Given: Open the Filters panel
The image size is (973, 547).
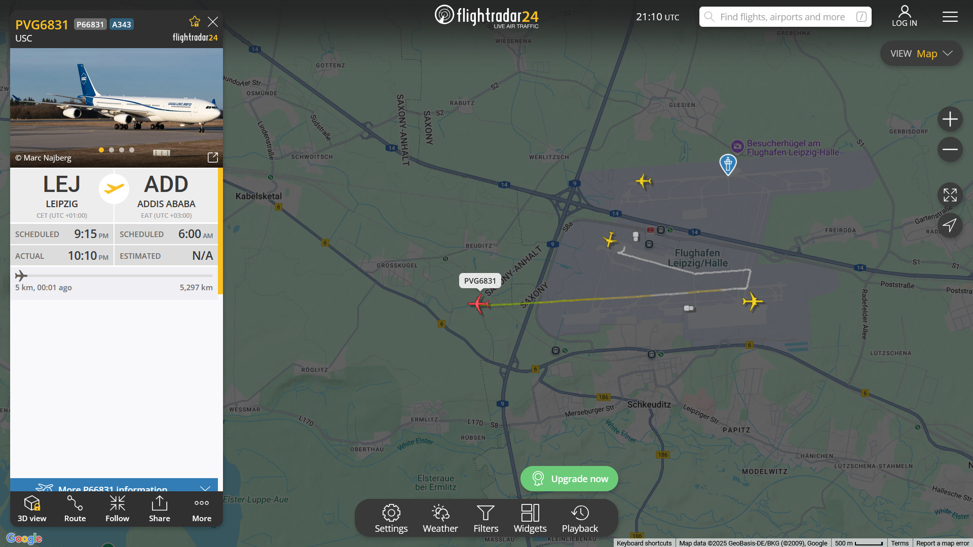Looking at the screenshot, I should (x=485, y=519).
